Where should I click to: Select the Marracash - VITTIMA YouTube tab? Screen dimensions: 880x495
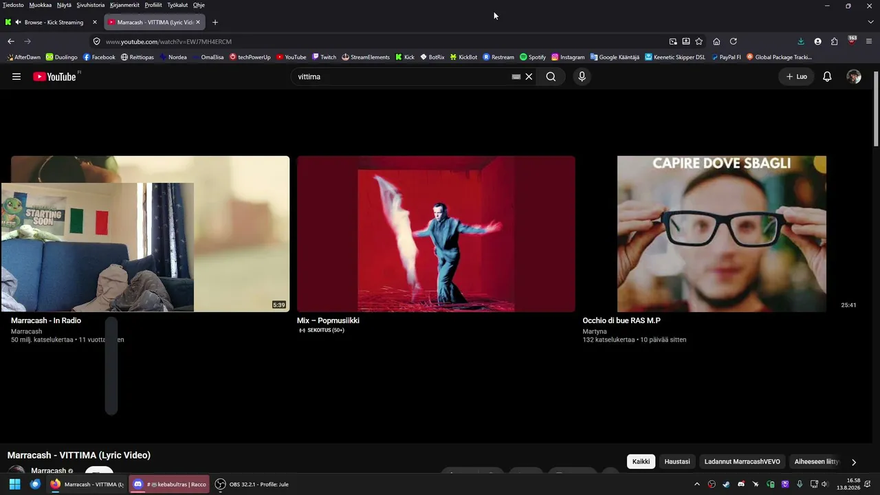[x=155, y=22]
